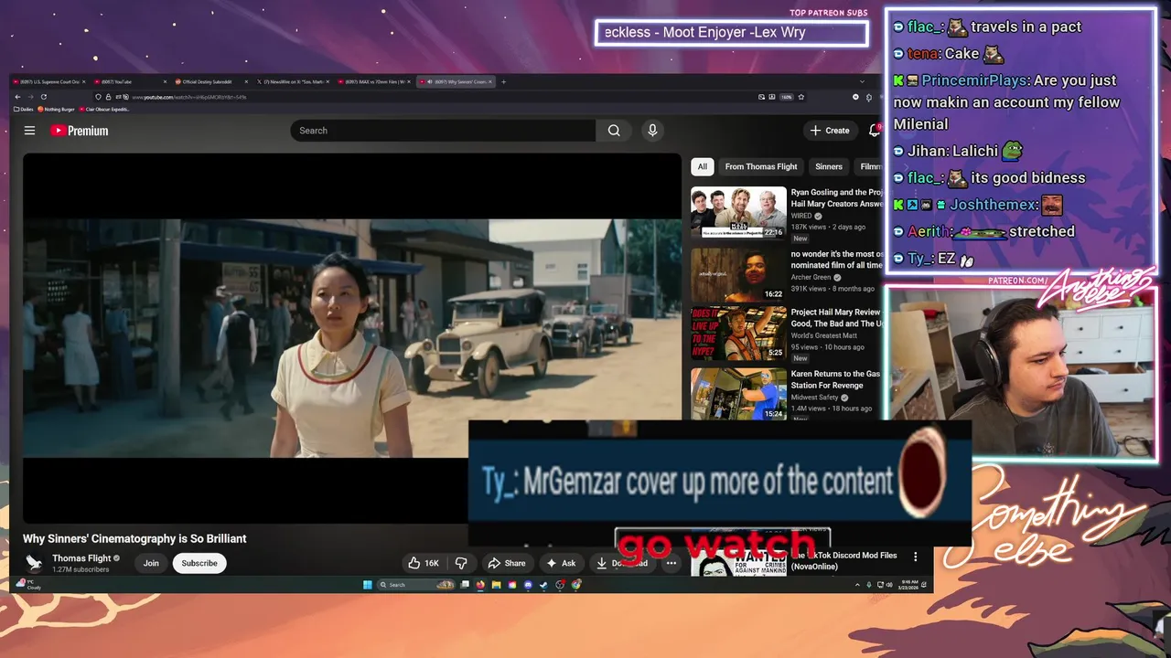Dislike the video with thumbs down
The height and width of the screenshot is (658, 1171).
461,563
